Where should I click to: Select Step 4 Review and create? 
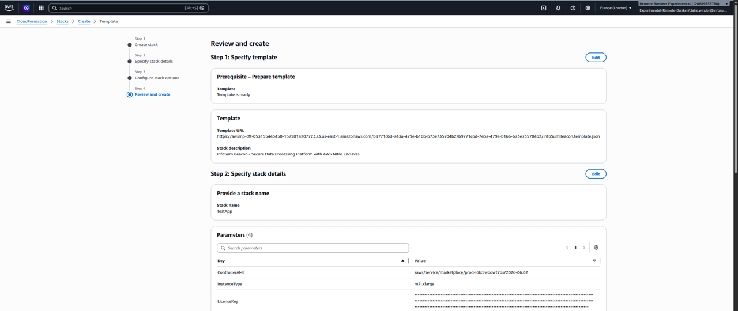152,94
